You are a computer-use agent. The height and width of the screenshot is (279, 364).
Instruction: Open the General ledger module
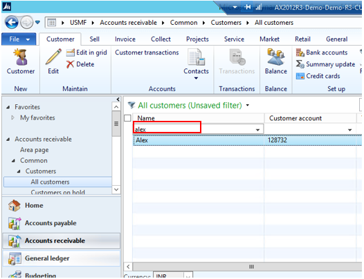pos(62,258)
